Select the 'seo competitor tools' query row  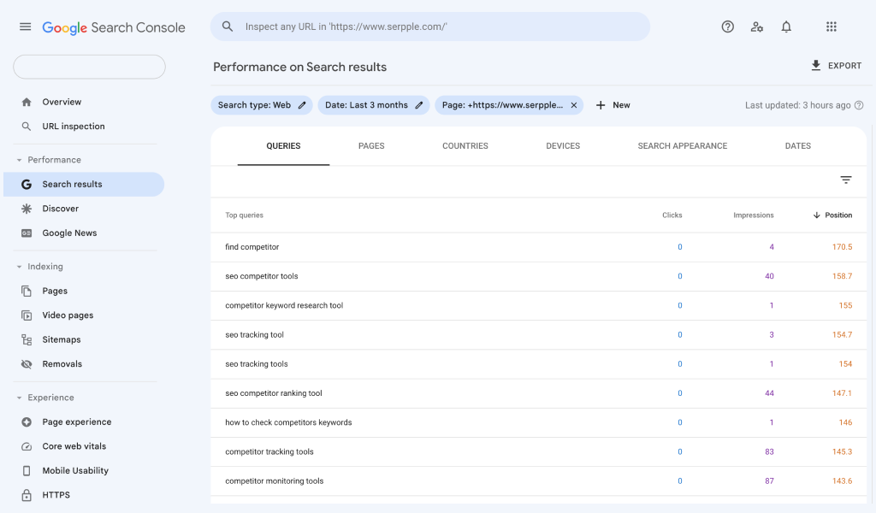[x=539, y=276]
